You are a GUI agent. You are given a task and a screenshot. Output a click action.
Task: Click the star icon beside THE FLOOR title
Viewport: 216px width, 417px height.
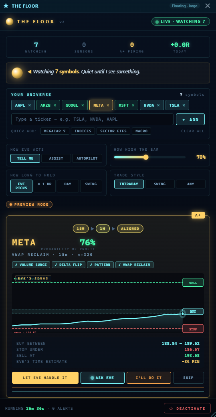[6, 6]
